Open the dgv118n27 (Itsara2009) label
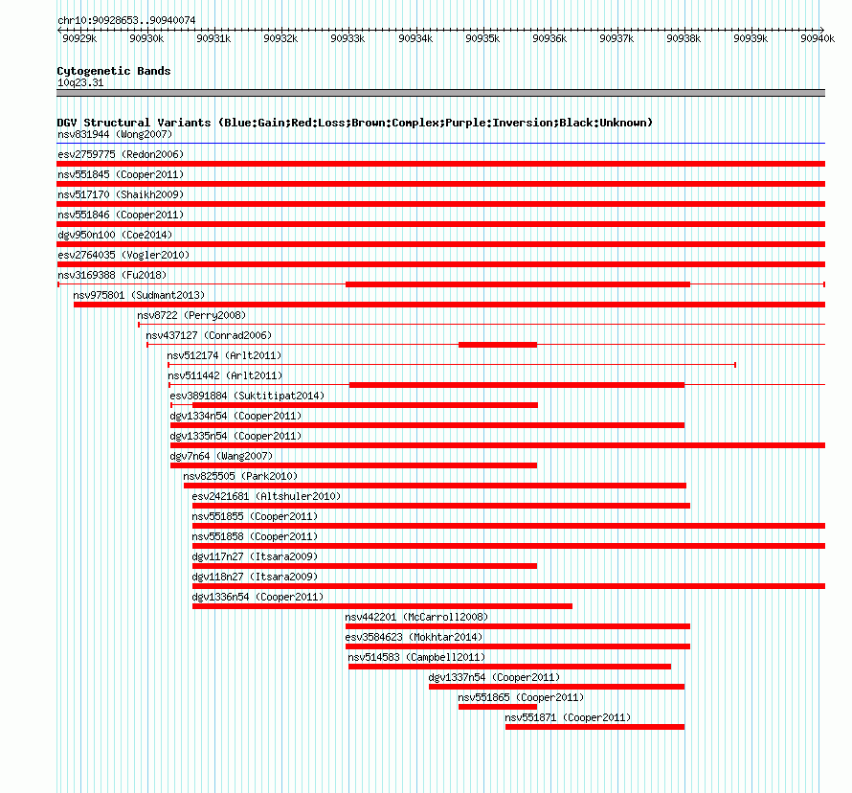852x793 pixels. click(x=255, y=577)
